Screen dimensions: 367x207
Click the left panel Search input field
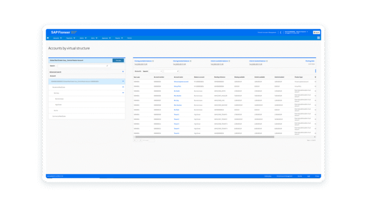84,66
